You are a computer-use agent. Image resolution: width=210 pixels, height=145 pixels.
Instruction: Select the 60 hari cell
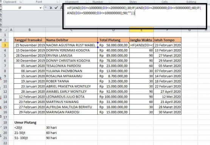click(72, 133)
